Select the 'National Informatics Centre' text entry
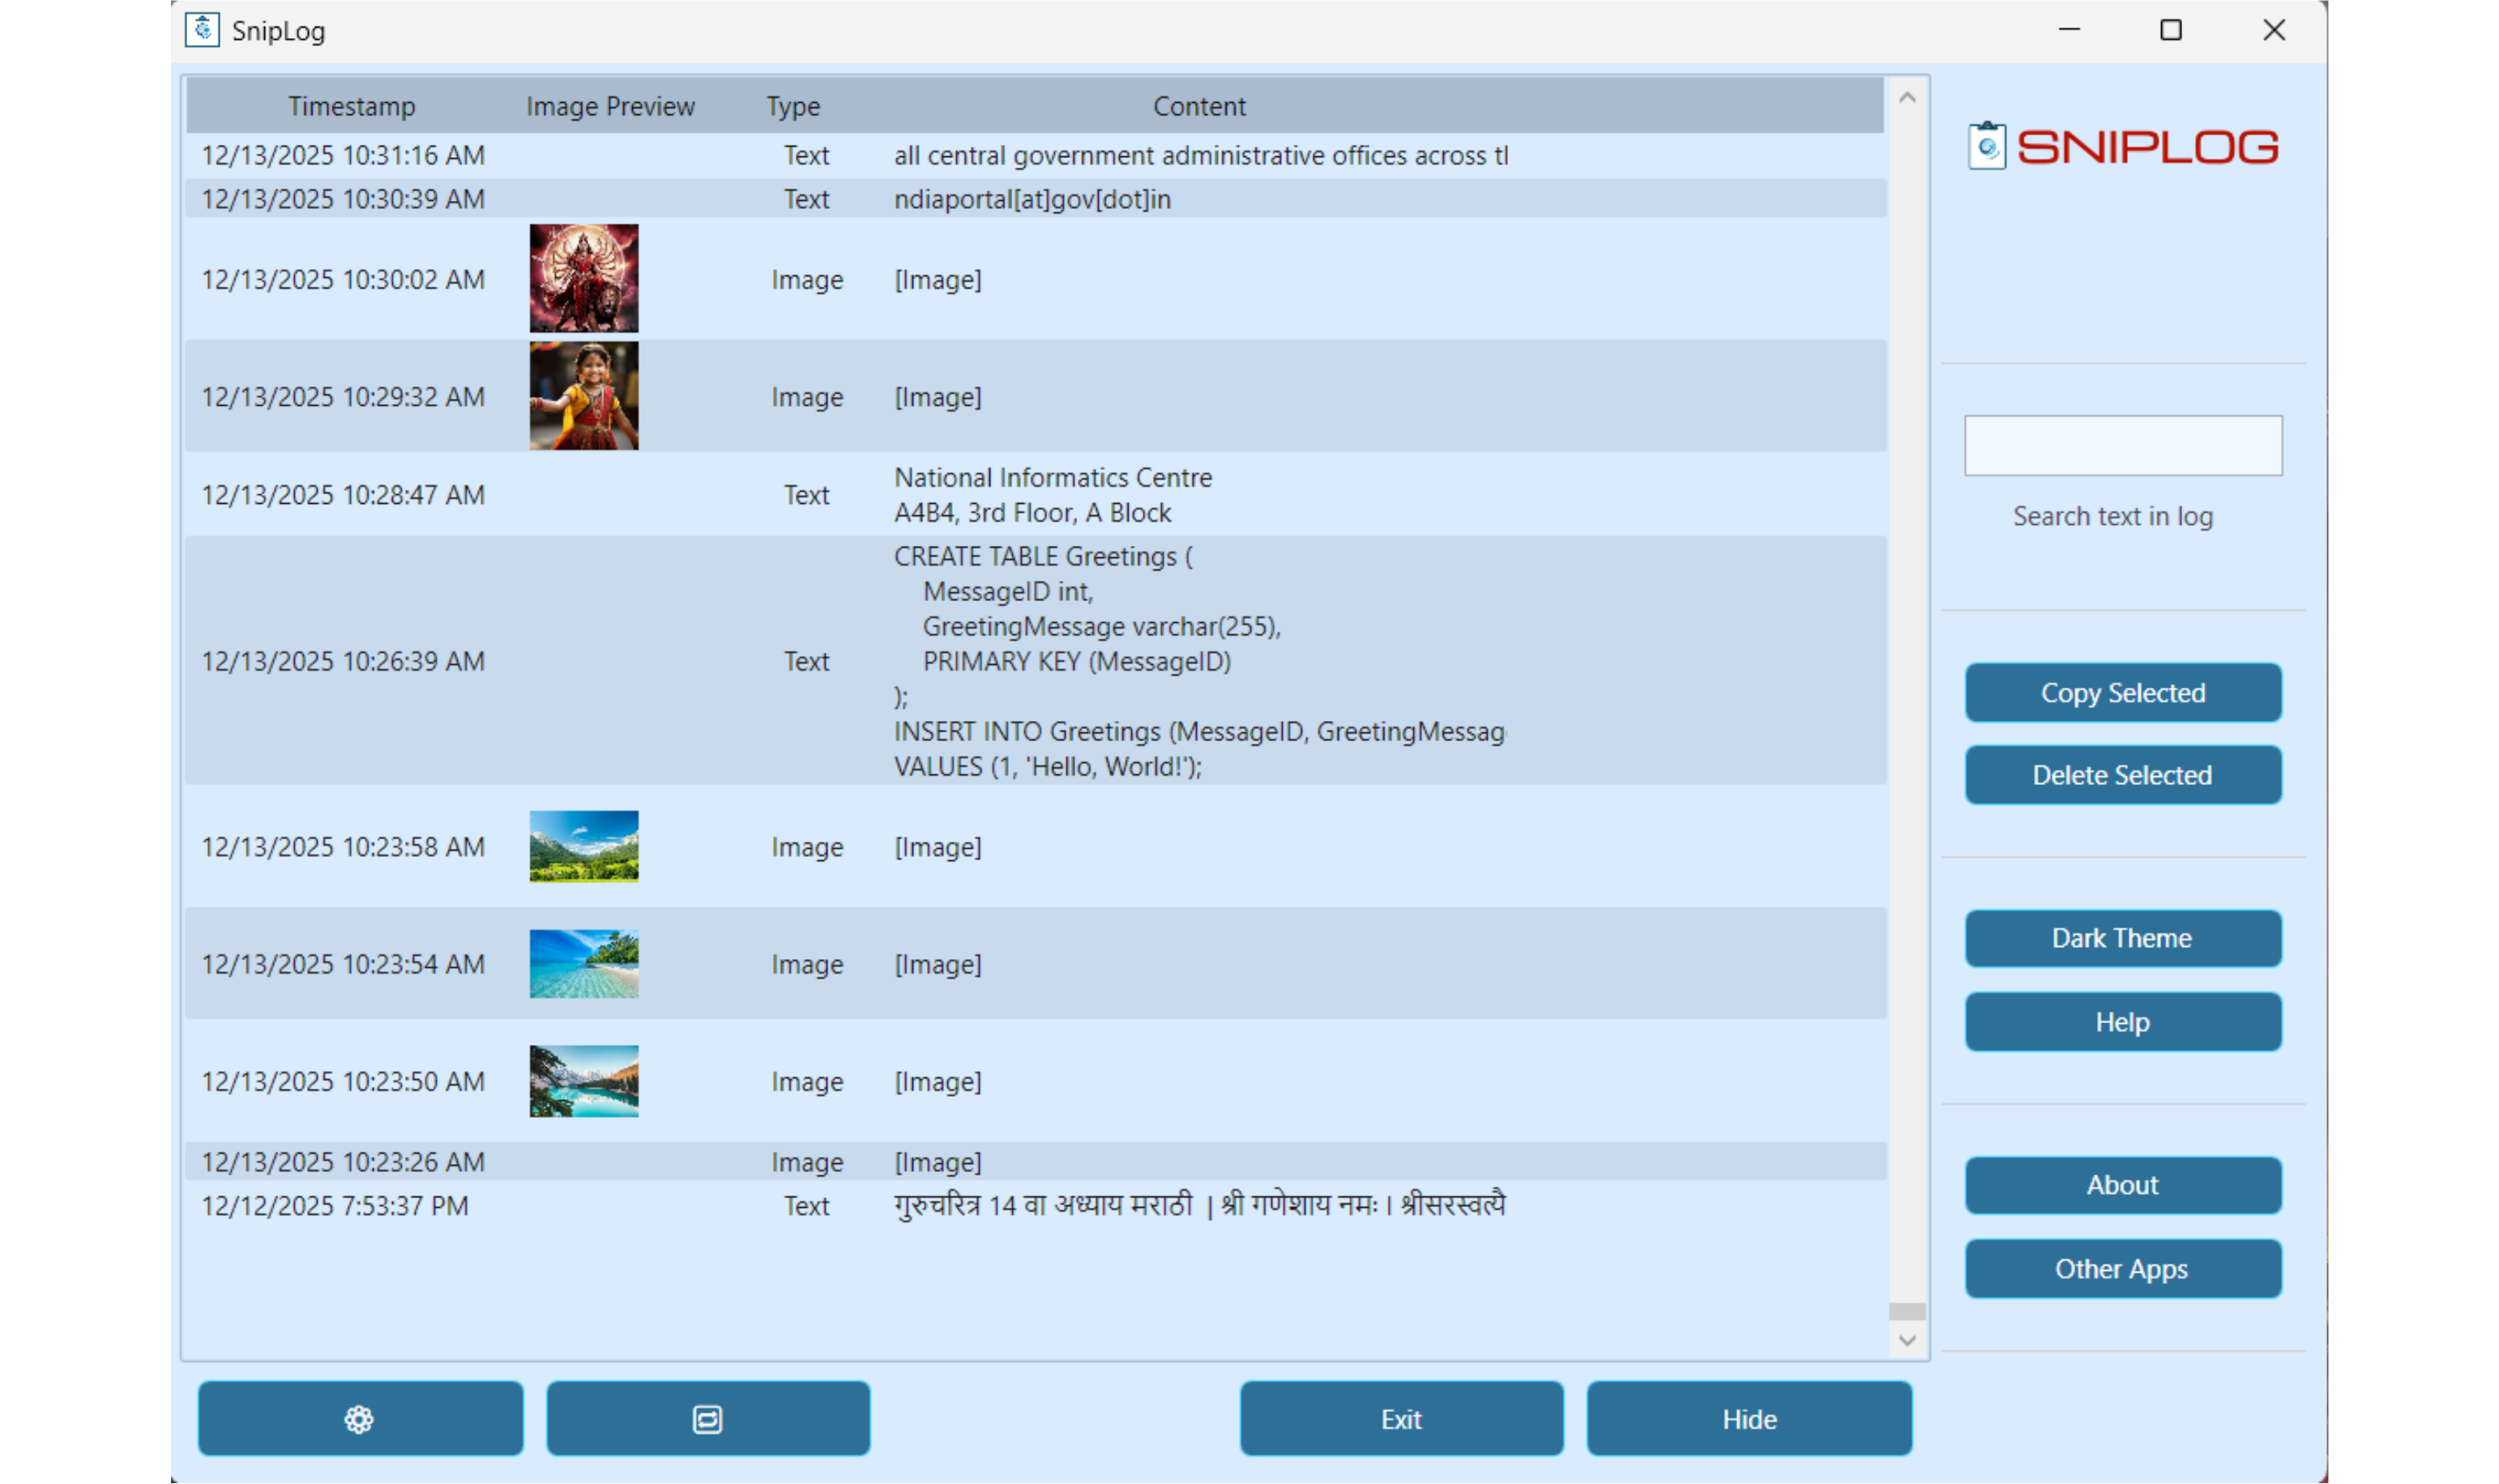Screen dimensions: 2499x1484 point(1035,494)
